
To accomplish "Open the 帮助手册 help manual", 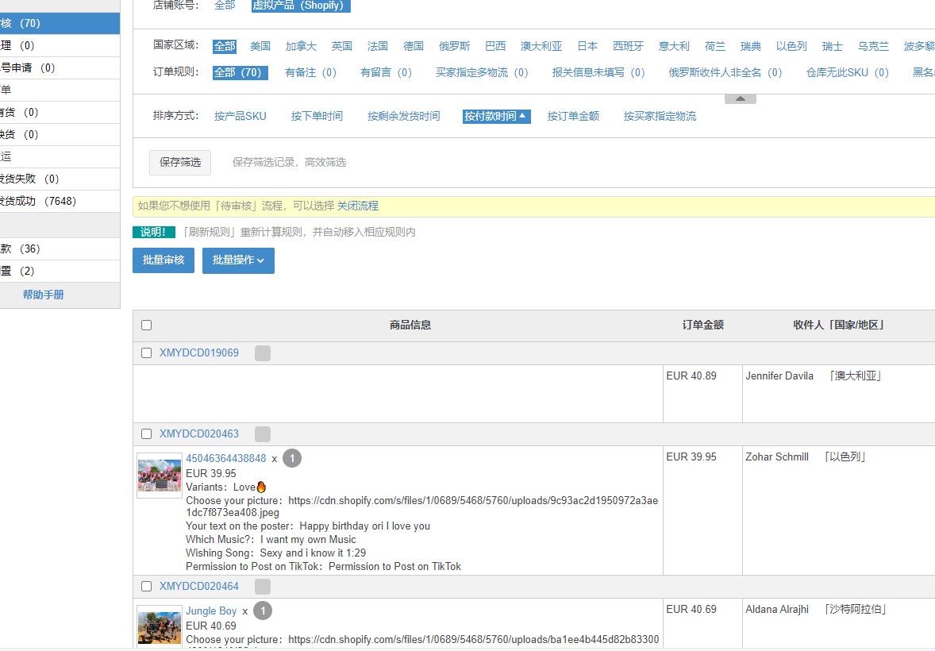I will click(44, 295).
